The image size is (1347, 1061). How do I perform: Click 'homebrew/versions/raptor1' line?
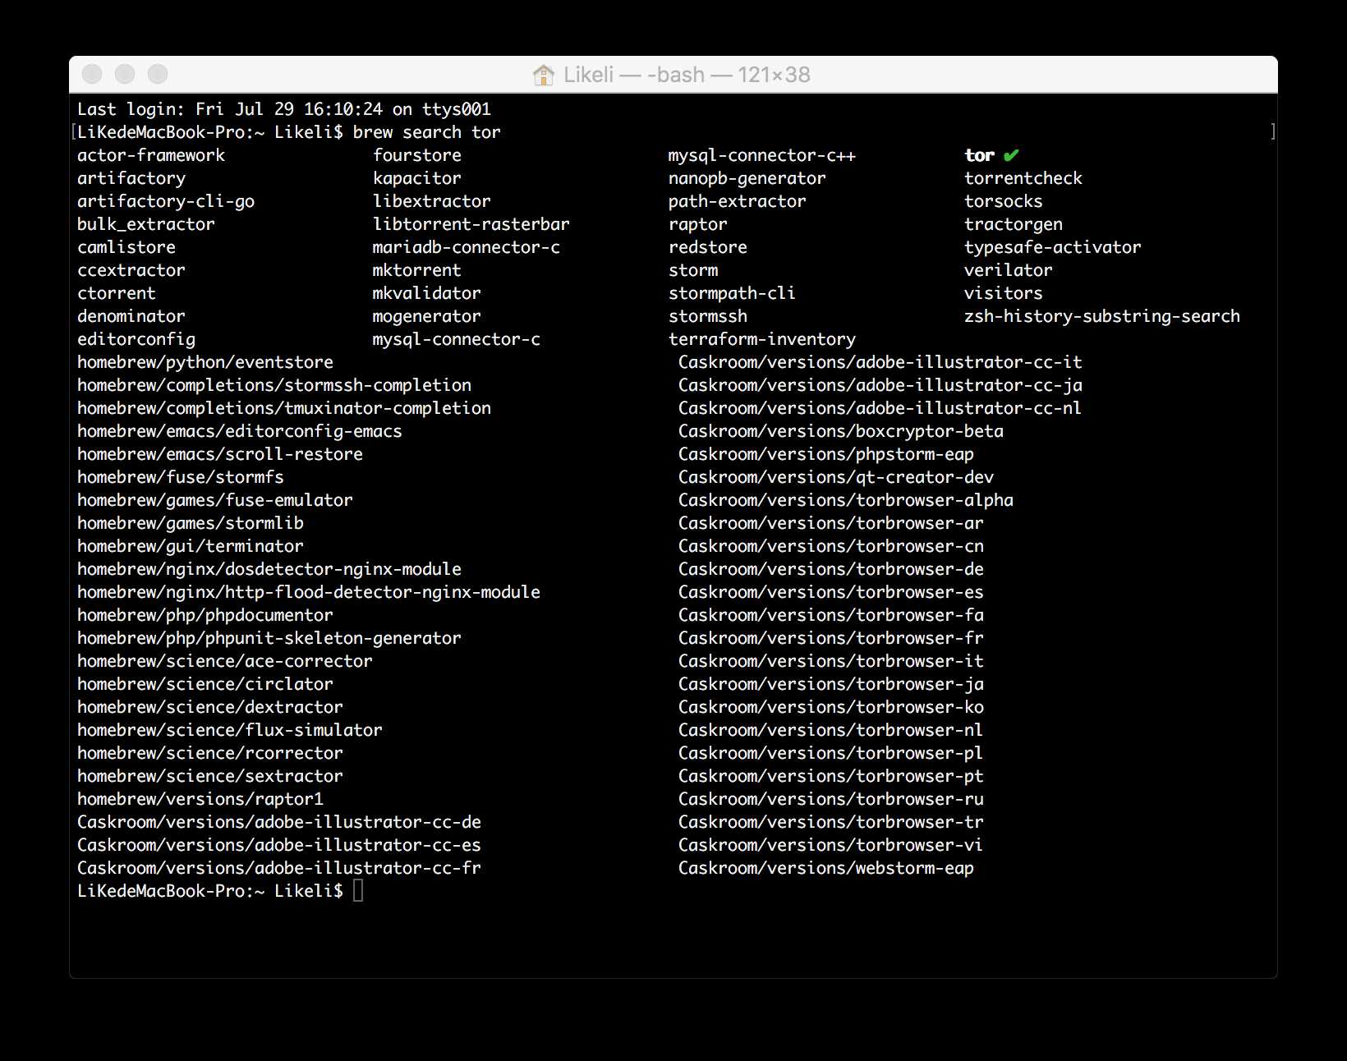pyautogui.click(x=200, y=799)
